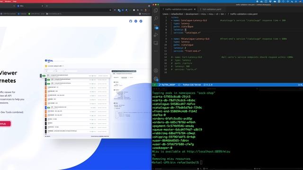Expand the cli breadcrumb segment
303x170 pixels.
click(x=217, y=14)
